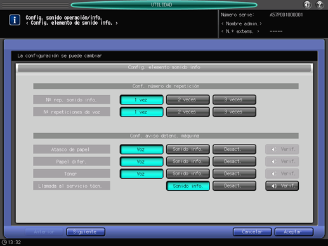Select Desact. for Tóner
Image resolution: width=328 pixels, height=246 pixels.
[234, 174]
